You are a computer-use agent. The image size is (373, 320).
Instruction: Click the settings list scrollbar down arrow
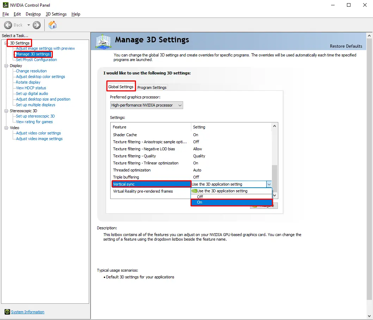coord(274,195)
